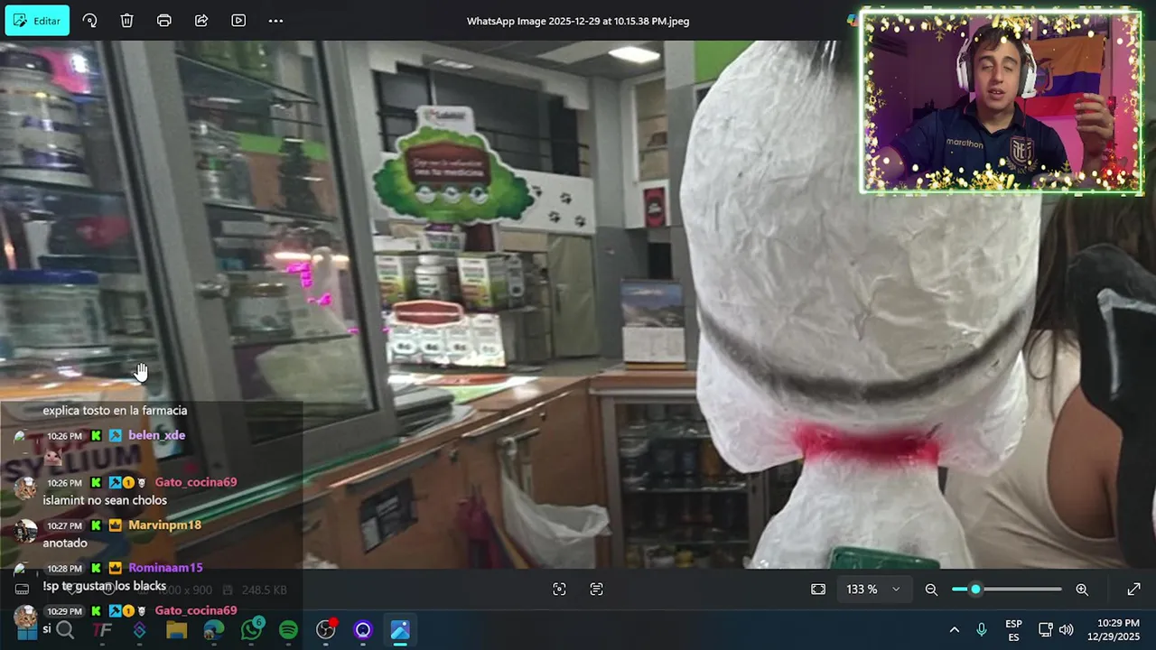1156x650 pixels.
Task: Open the purple circle app in taskbar
Action: tap(363, 630)
